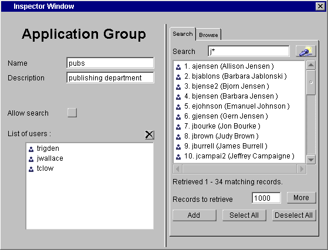328x250 pixels.
Task: Click the Select All button
Action: click(x=244, y=215)
